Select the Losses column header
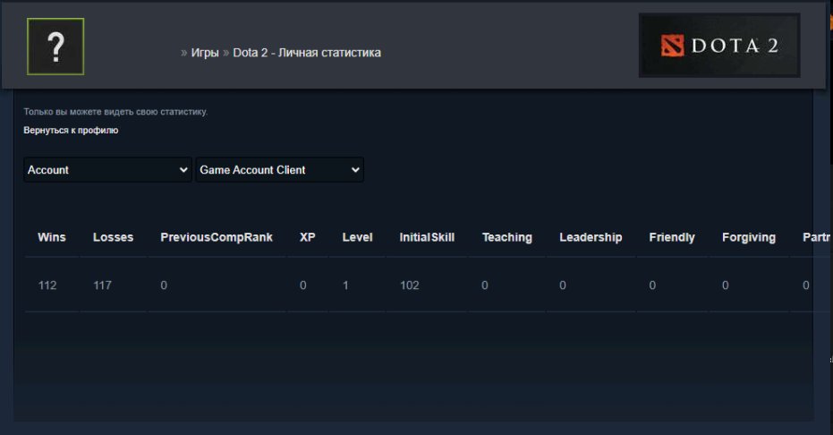Image resolution: width=833 pixels, height=435 pixels. [x=113, y=237]
